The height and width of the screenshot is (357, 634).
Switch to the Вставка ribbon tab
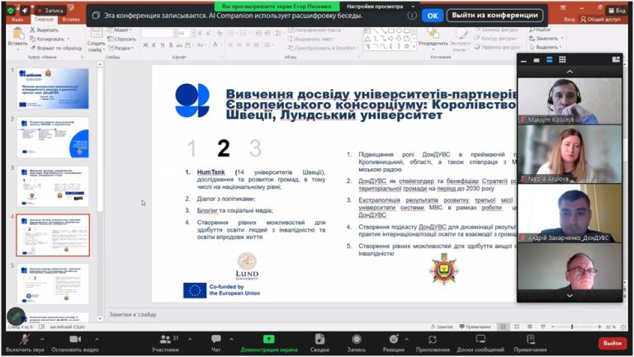click(71, 20)
